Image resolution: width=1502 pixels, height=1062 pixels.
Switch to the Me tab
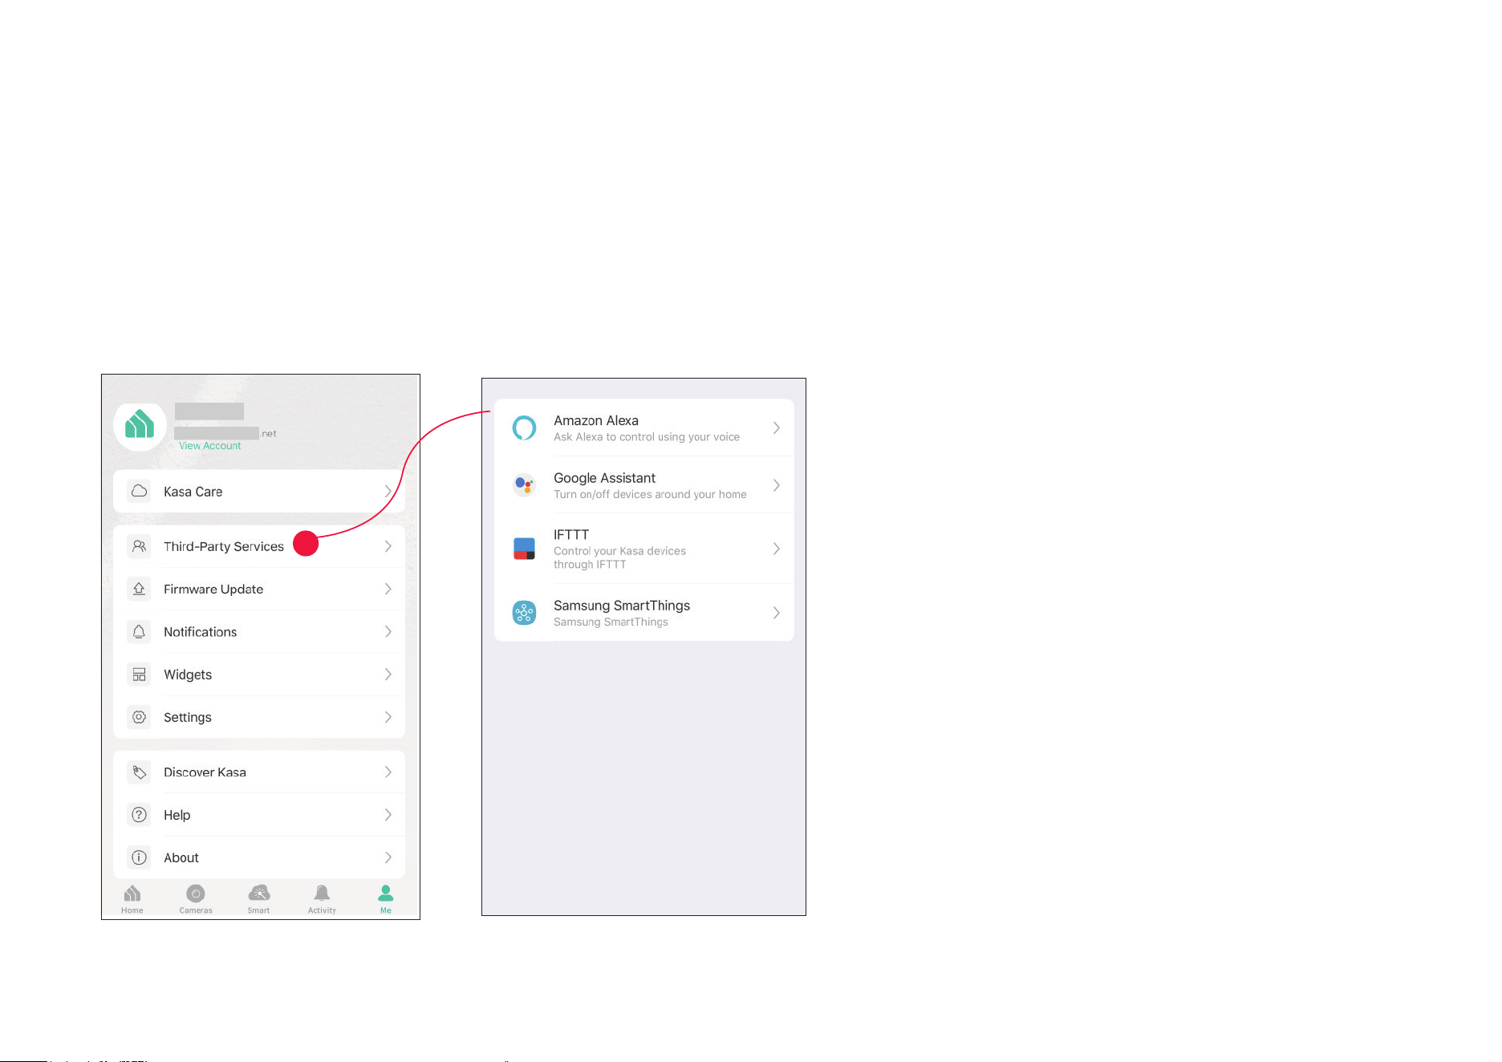coord(386,899)
